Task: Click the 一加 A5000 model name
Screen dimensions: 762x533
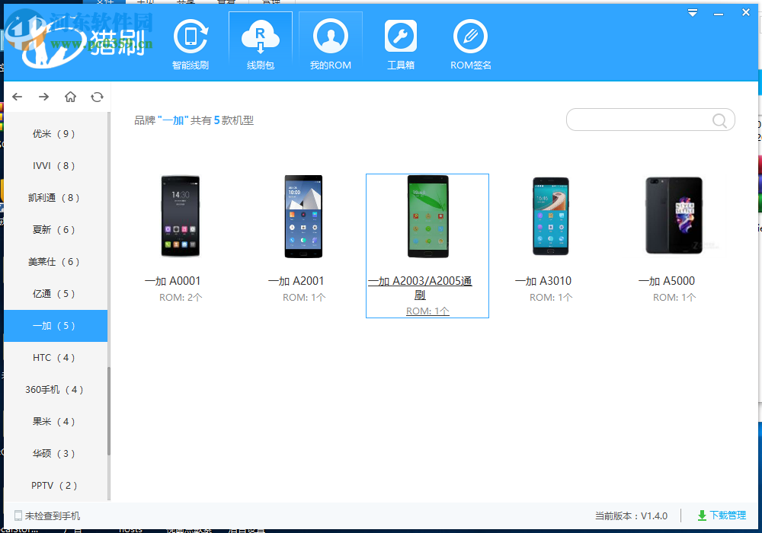Action: (x=667, y=281)
